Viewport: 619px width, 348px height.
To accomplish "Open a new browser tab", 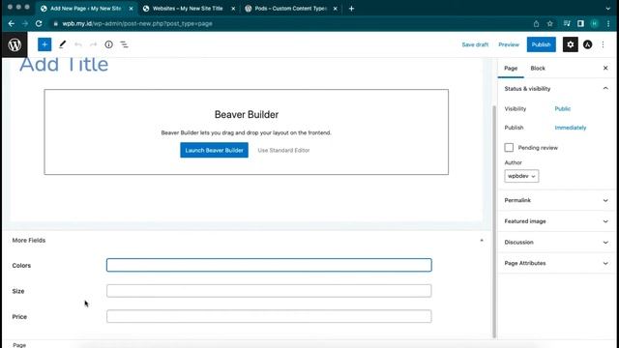I will [x=351, y=9].
